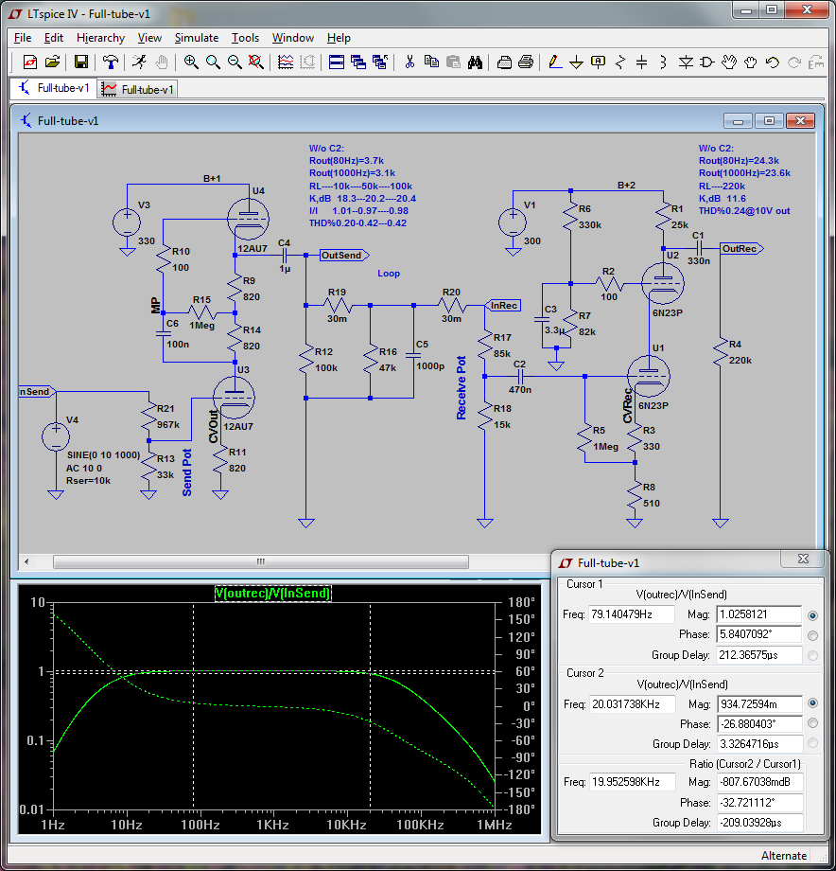This screenshot has height=871, width=836.
Task: Pick the Diode placement tool
Action: 686,62
